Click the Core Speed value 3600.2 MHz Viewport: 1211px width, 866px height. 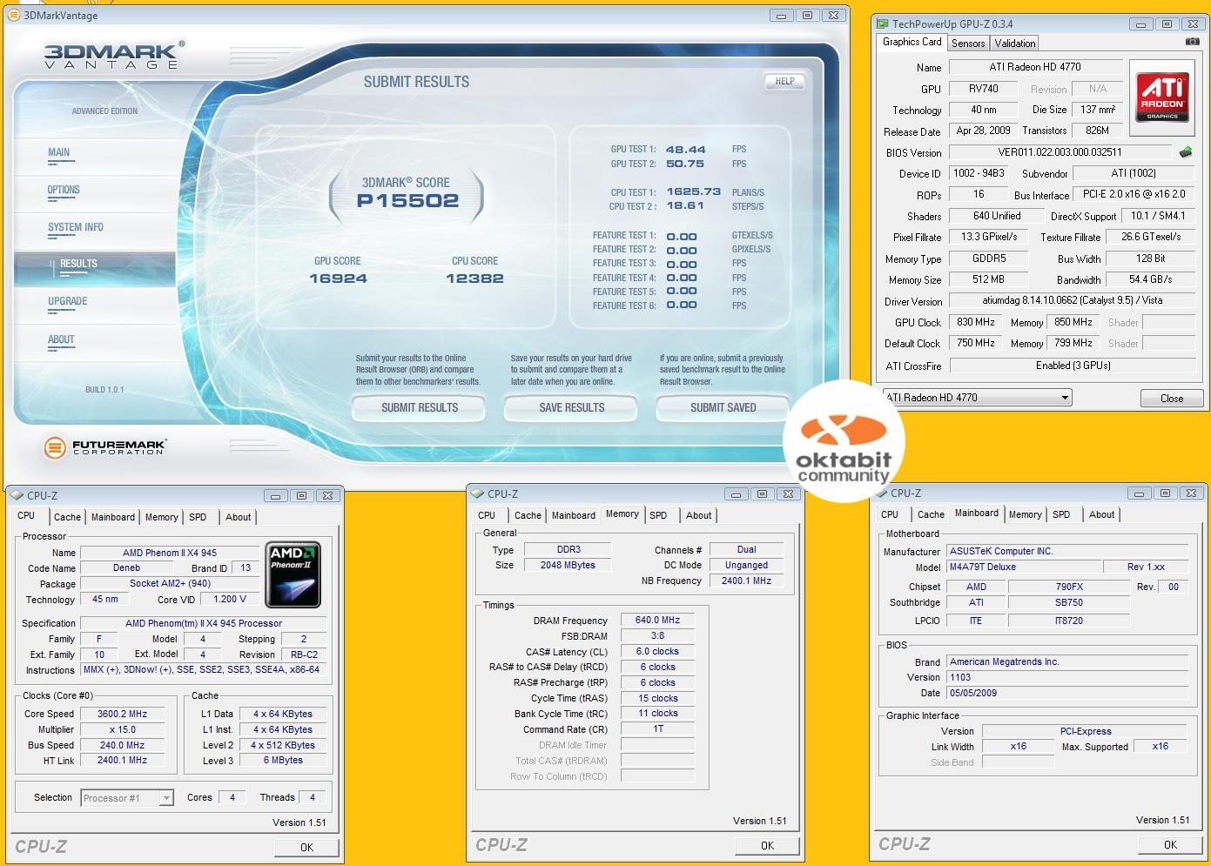[x=122, y=714]
